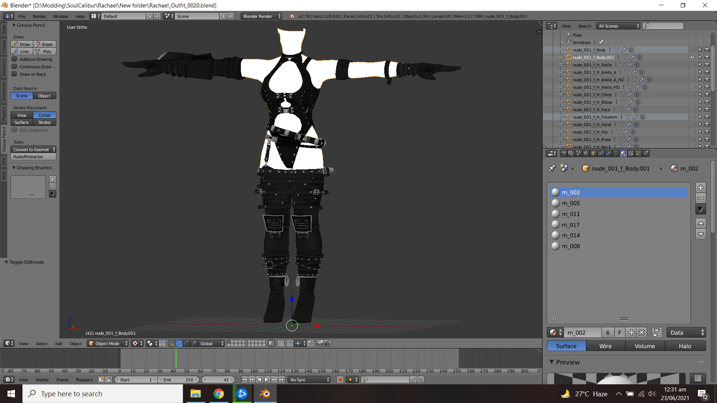Open the Window menu
This screenshot has width=717, height=403.
(x=60, y=16)
